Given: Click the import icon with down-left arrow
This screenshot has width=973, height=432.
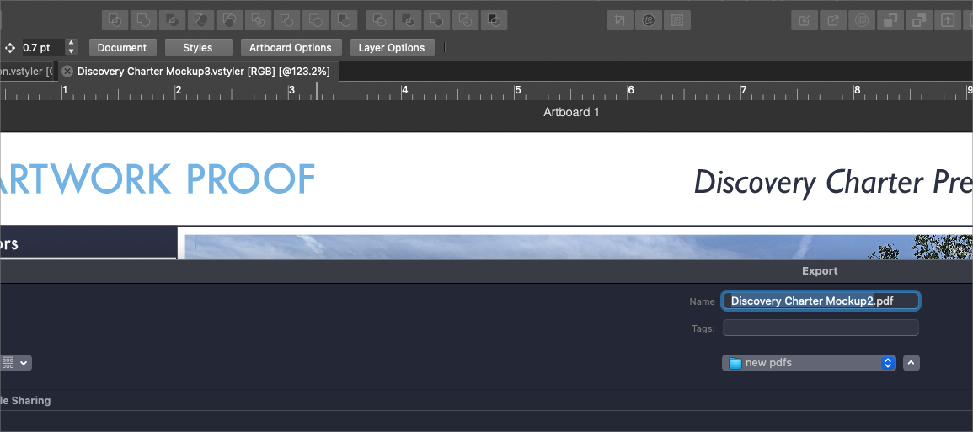Looking at the screenshot, I should click(805, 20).
